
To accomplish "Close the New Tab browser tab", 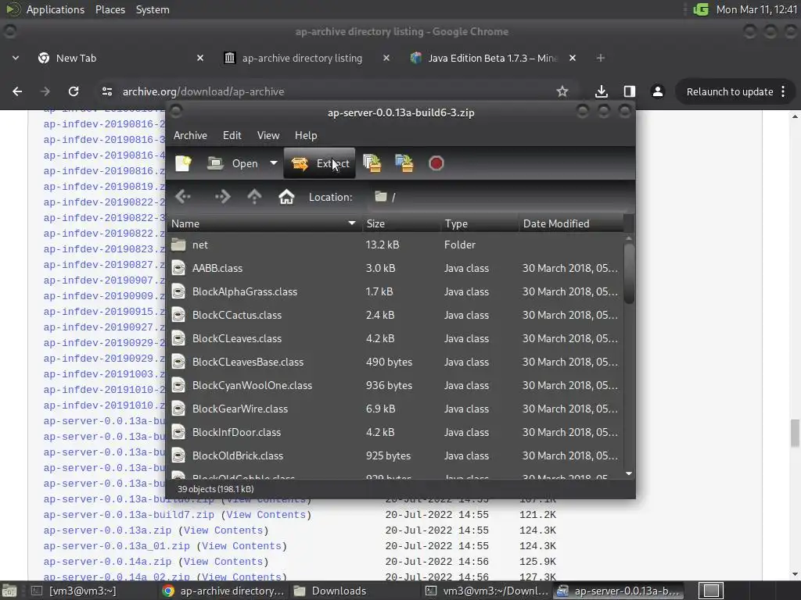I will [200, 58].
